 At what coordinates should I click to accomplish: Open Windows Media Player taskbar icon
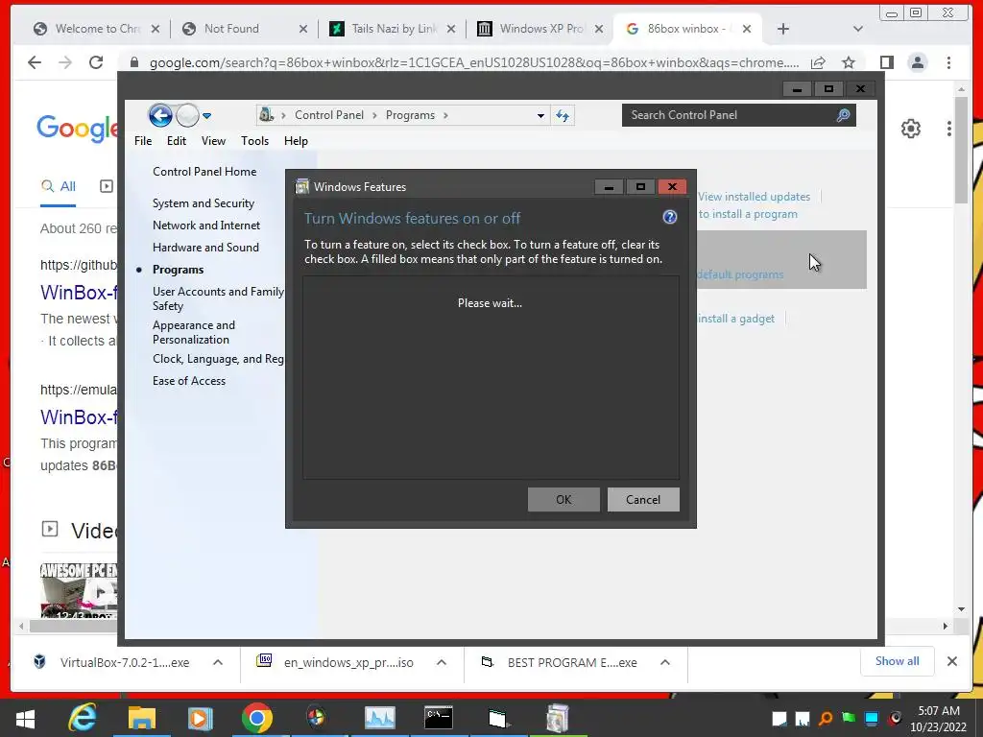click(x=200, y=718)
